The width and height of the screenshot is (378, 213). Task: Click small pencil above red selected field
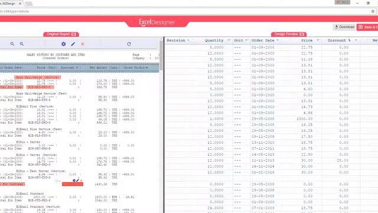77,180
